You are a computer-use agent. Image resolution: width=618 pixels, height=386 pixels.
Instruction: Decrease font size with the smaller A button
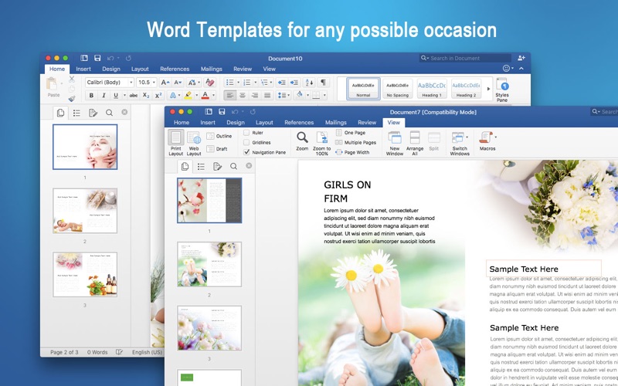point(178,83)
